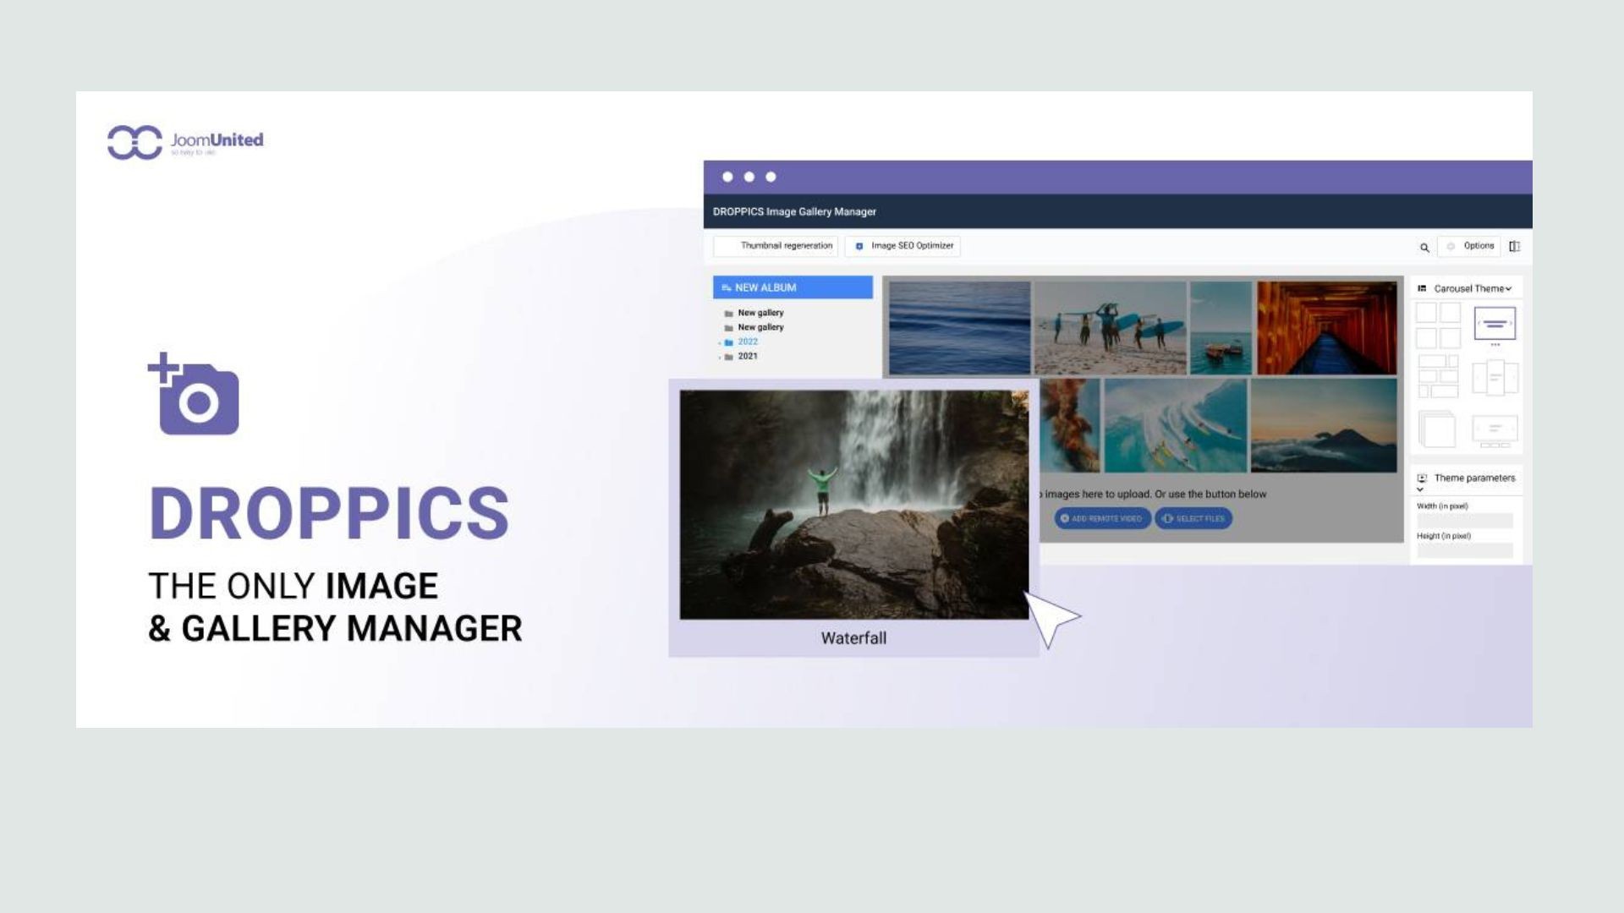Create a NEW ALBUM
Image resolution: width=1624 pixels, height=913 pixels.
pos(793,287)
